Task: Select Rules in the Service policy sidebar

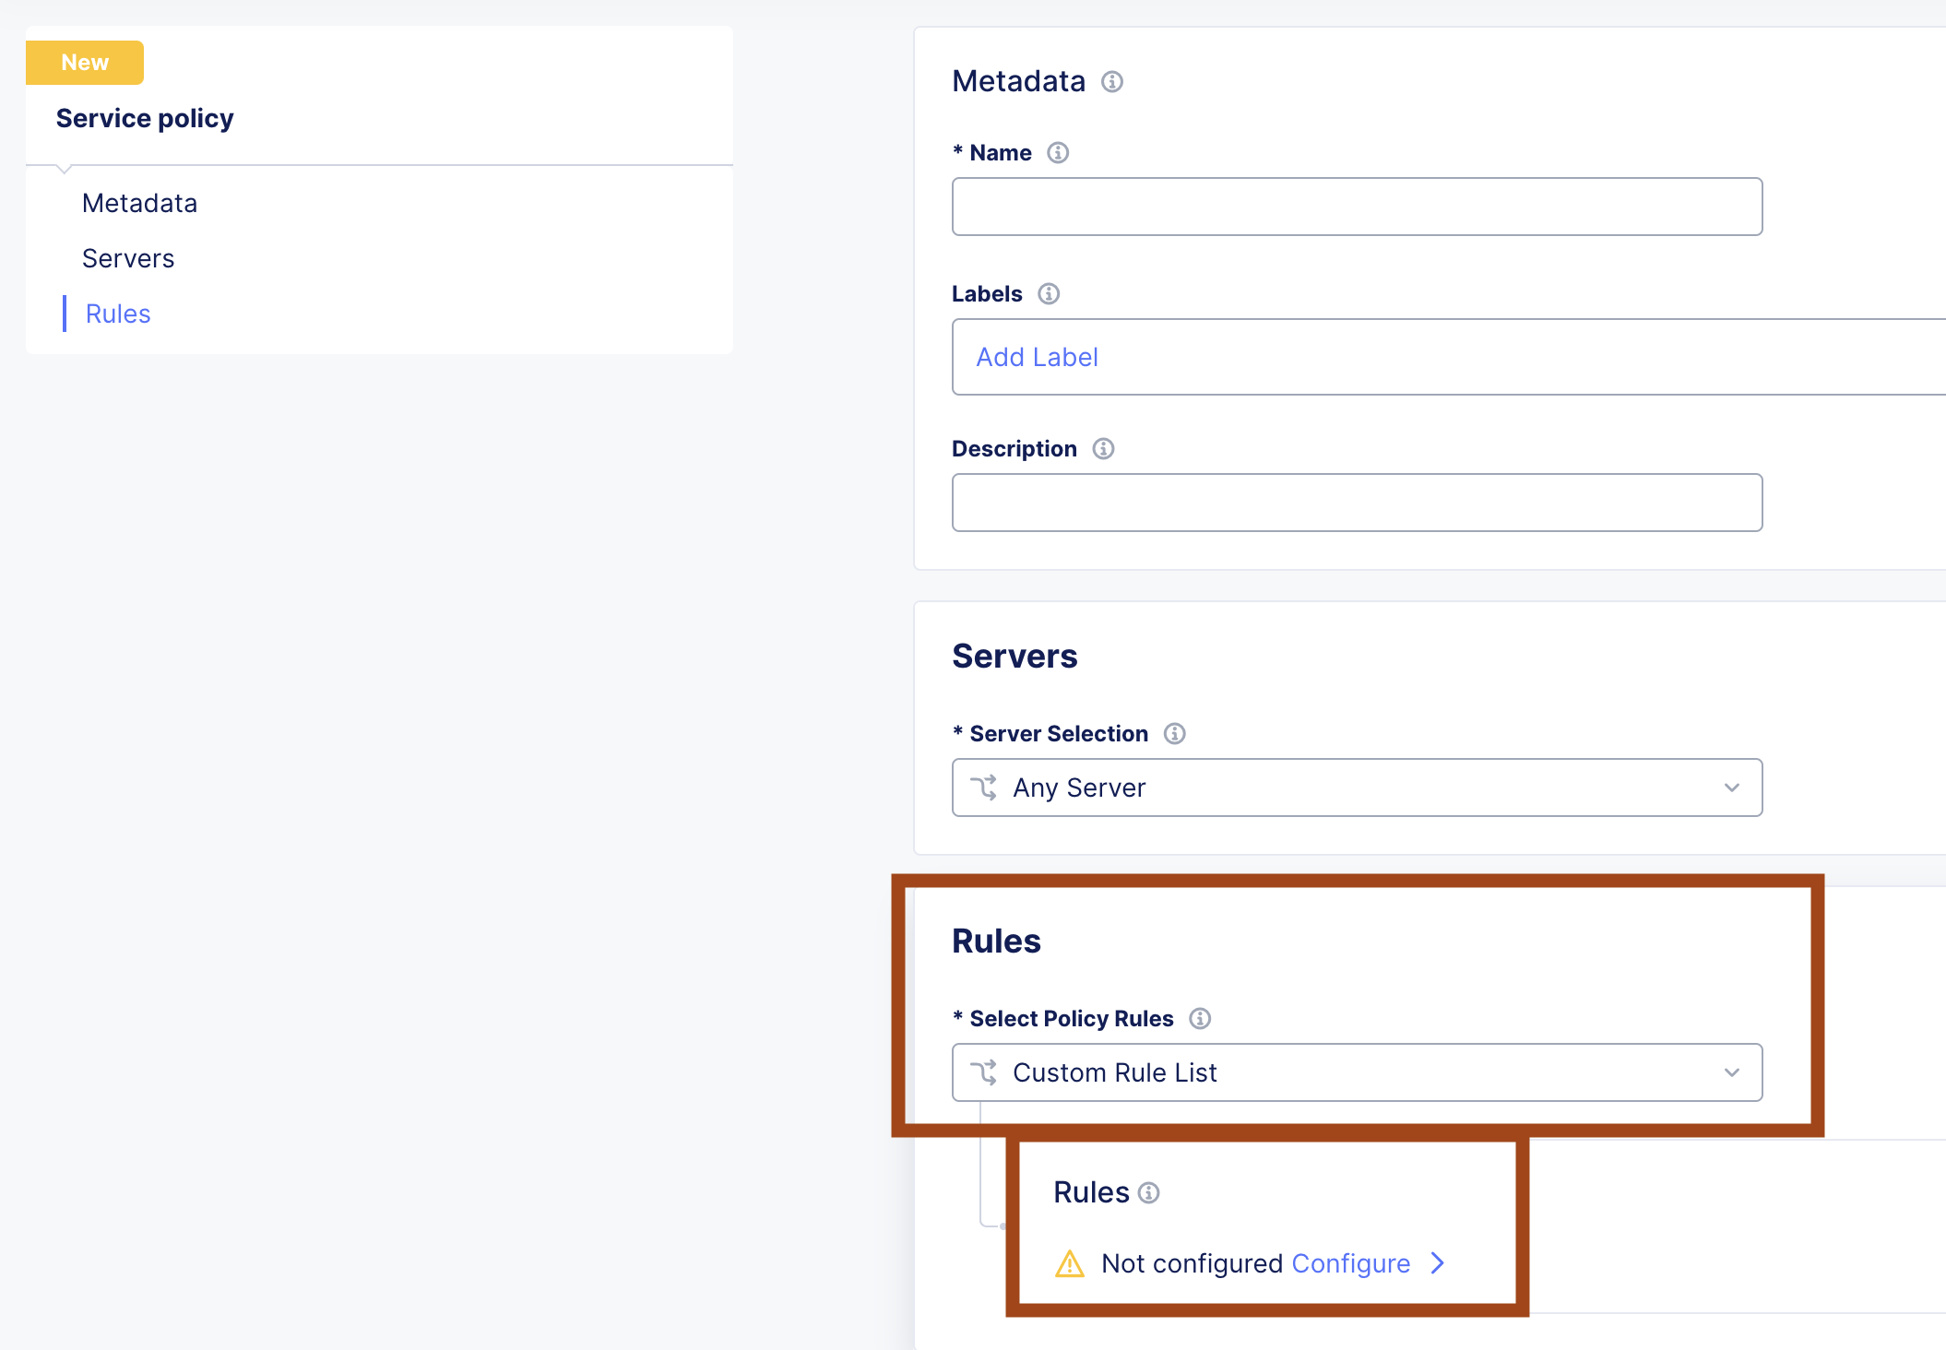Action: coord(117,314)
